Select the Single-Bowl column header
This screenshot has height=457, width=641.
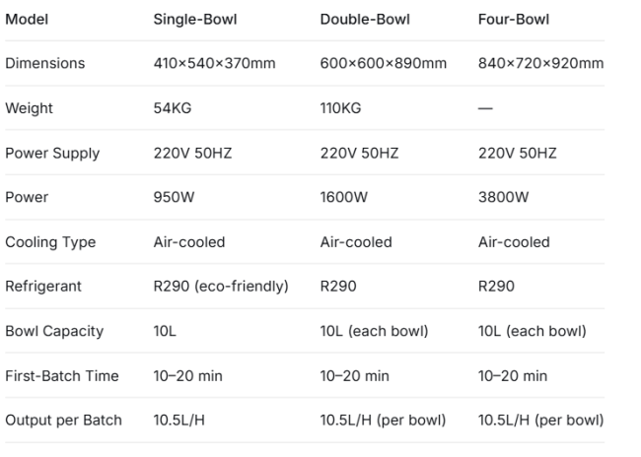[195, 19]
